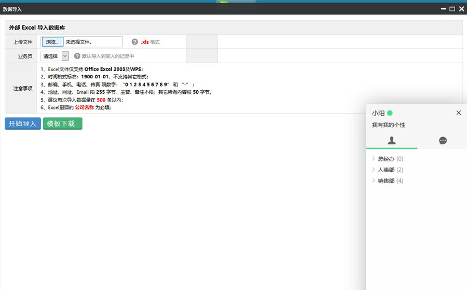Expand the 人事部 department group

pos(386,170)
